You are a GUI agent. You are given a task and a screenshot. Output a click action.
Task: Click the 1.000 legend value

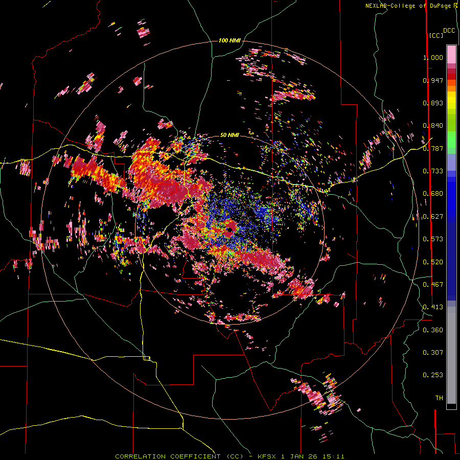click(433, 57)
